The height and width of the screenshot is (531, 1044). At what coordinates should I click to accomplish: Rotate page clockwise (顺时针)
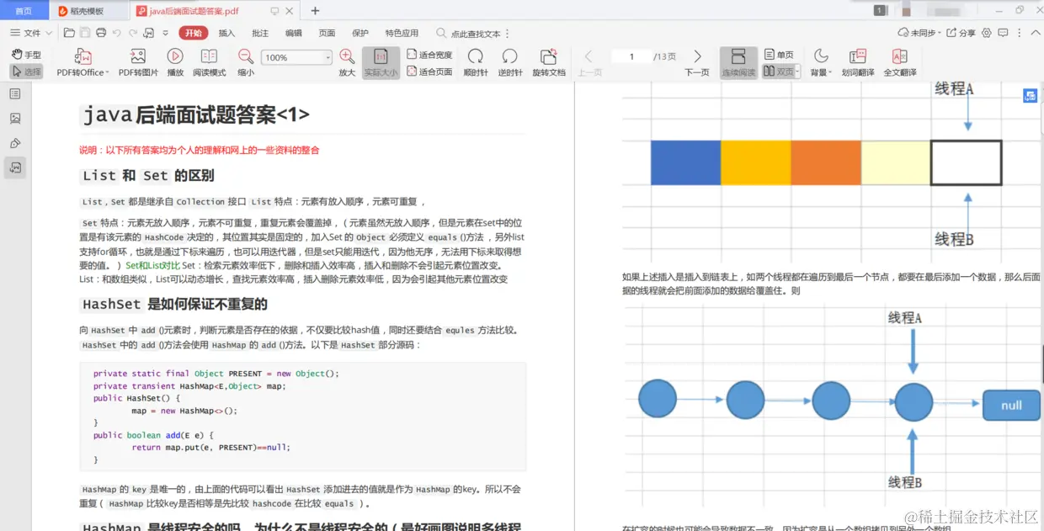476,63
